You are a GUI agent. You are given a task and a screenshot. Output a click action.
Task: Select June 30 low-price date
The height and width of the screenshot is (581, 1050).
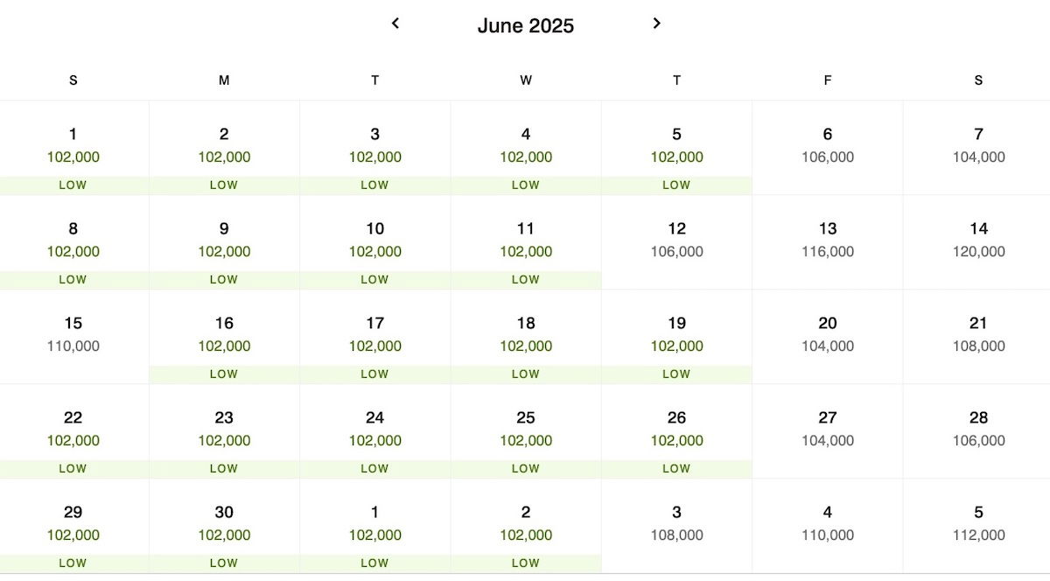tap(224, 525)
